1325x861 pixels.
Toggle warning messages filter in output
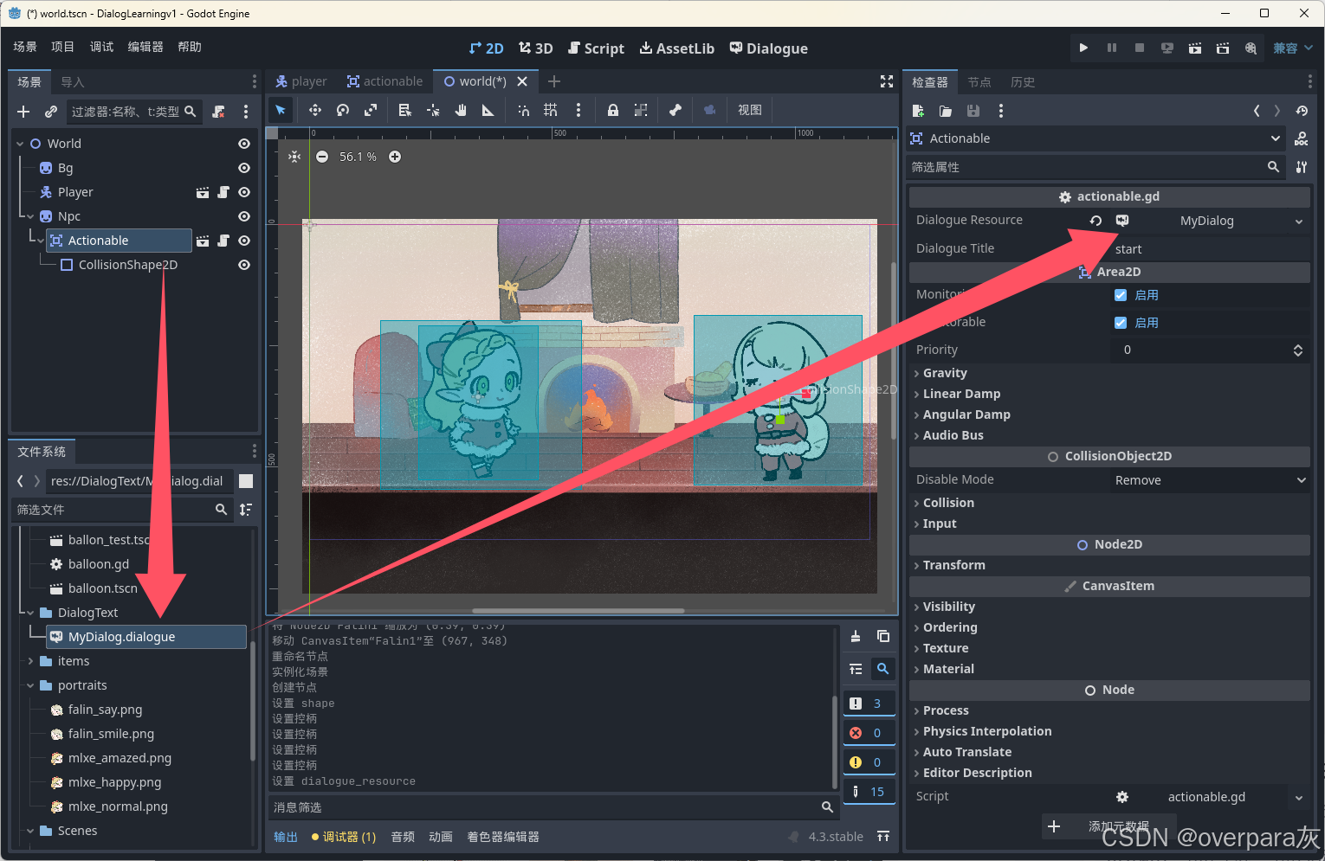click(x=869, y=762)
